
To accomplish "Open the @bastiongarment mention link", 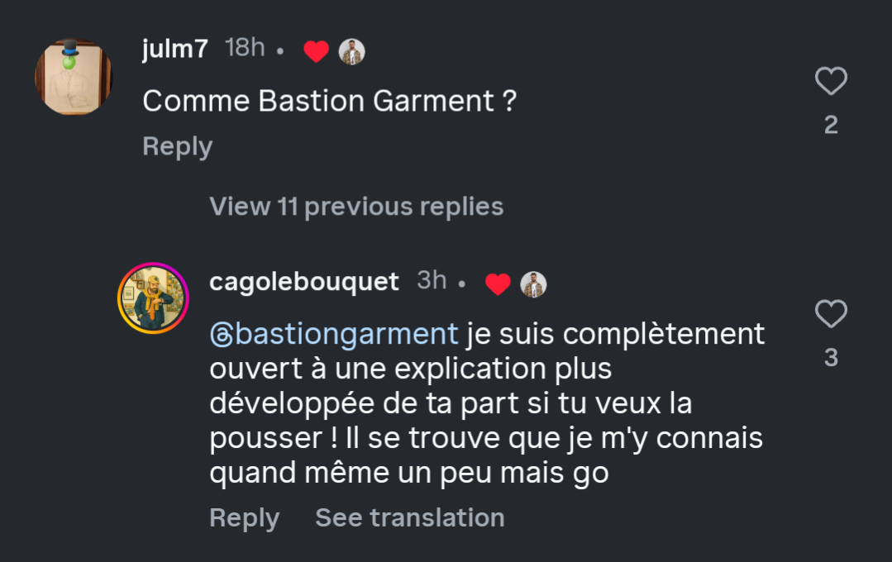I will click(x=334, y=334).
